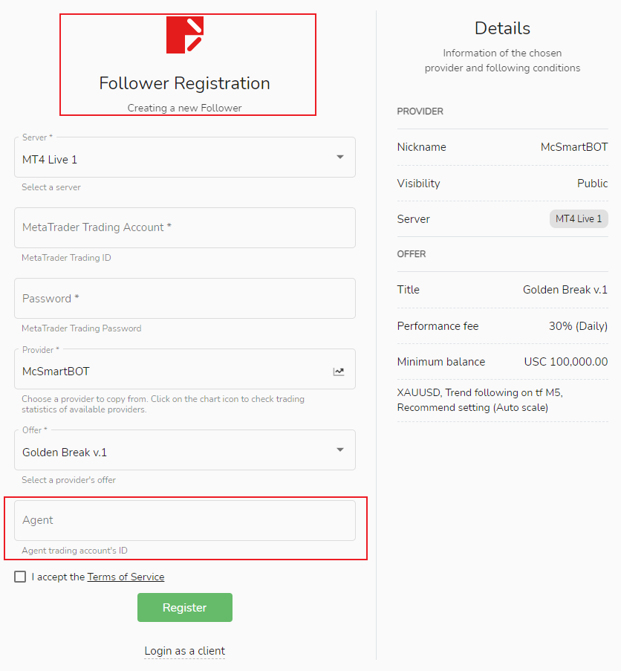
Task: Click the MT4 Live 1 server chip
Action: [579, 219]
